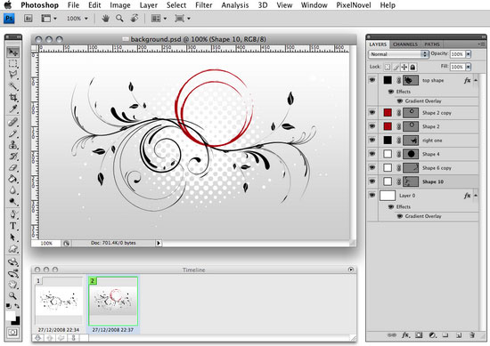Select the Paint Bucket tool
This screenshot has height=346, width=490.
point(12,179)
